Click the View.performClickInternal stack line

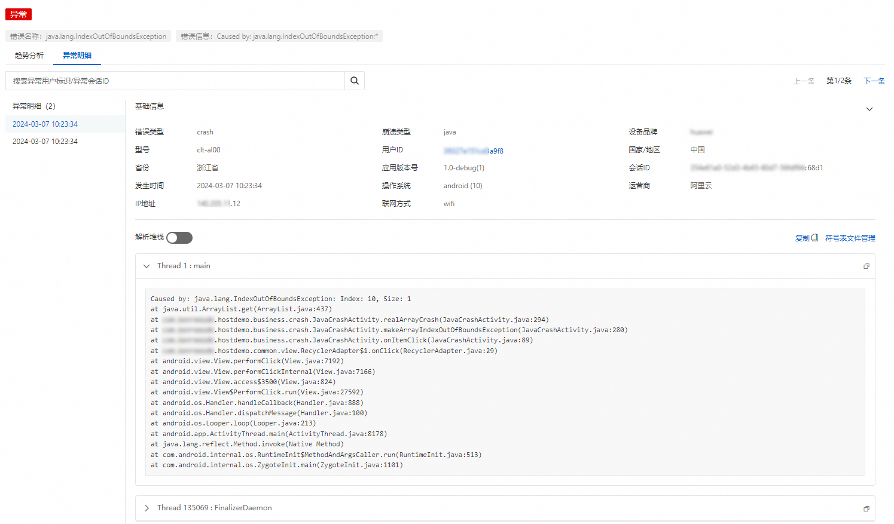click(x=263, y=372)
